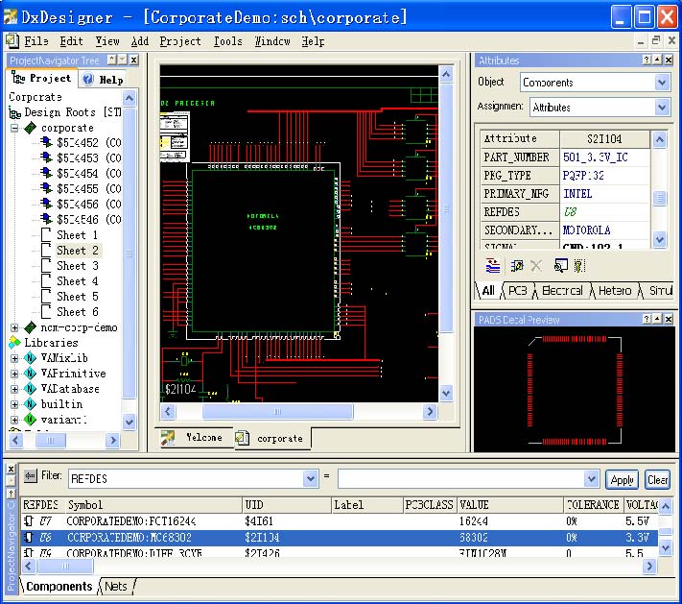Viewport: 682px width, 604px height.
Task: Click the last icon in the Attributes toolbar
Action: [579, 266]
